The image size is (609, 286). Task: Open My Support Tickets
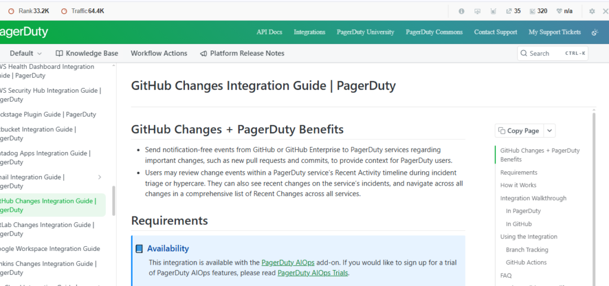(555, 32)
